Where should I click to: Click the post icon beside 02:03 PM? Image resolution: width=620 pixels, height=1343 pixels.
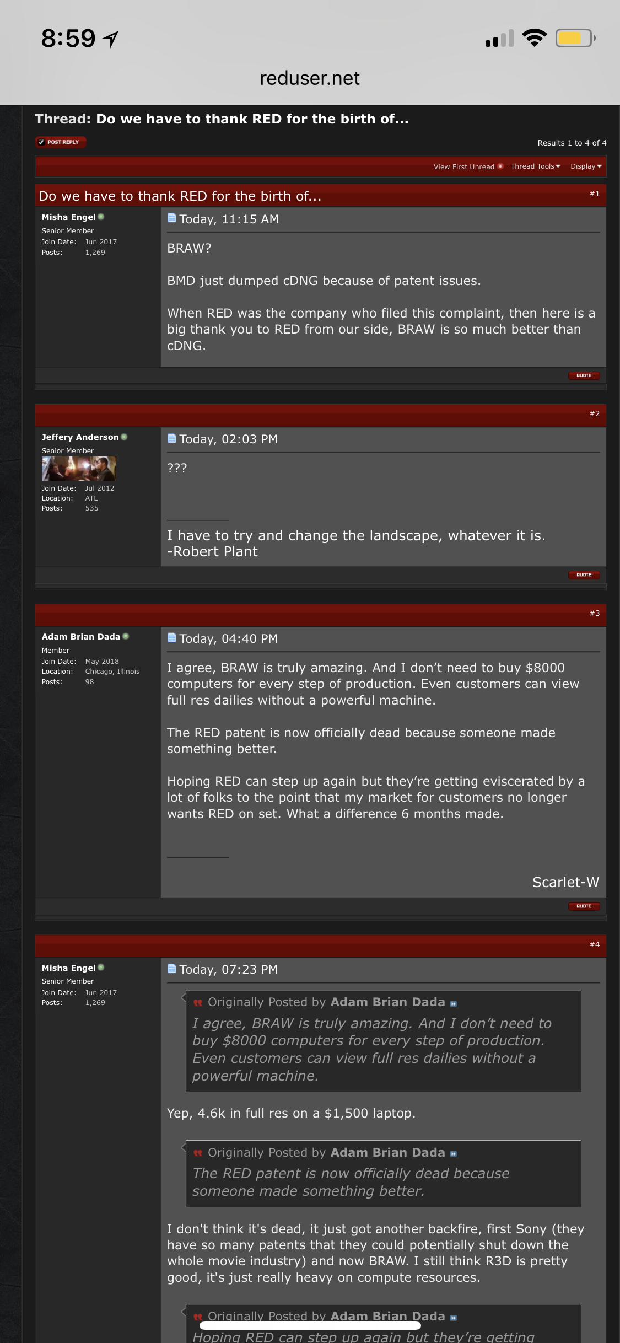(x=172, y=438)
